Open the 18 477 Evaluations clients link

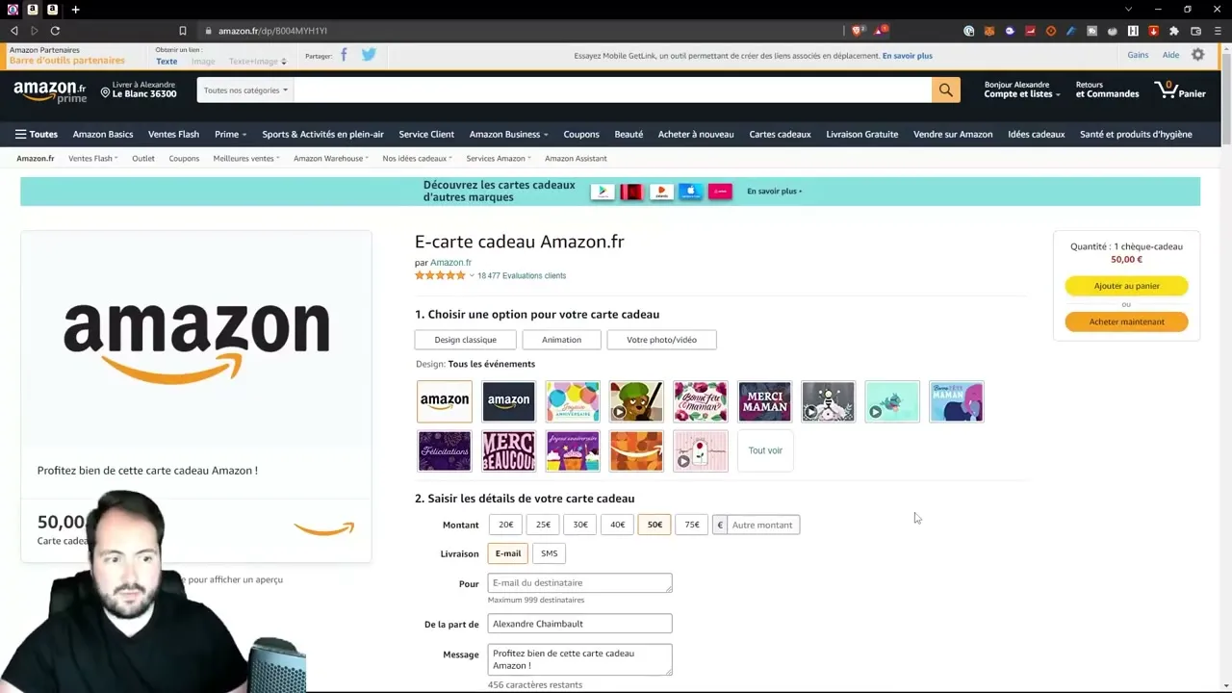pos(521,275)
